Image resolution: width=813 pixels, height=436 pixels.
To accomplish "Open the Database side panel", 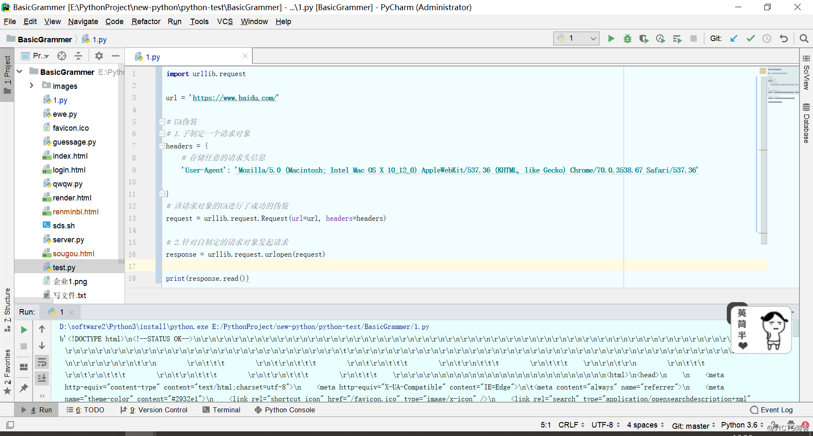I will [x=806, y=123].
